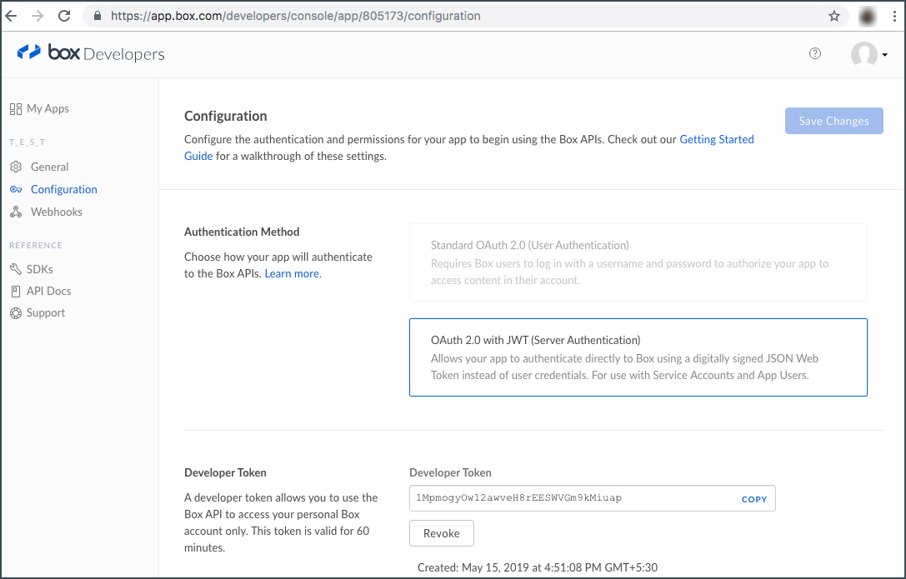
Task: Revoke the developer token
Action: point(442,533)
